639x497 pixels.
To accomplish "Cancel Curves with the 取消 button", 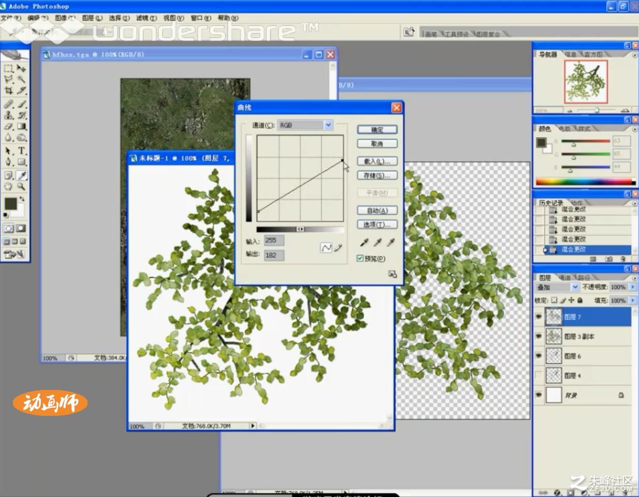I will coord(377,144).
